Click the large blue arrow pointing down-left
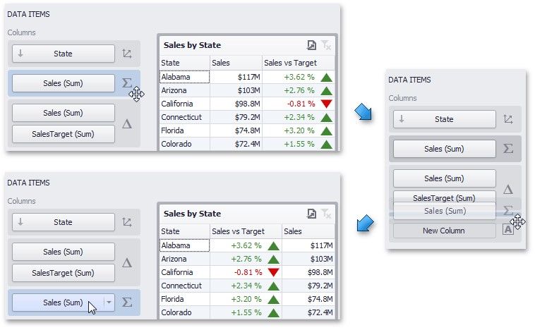 click(364, 224)
